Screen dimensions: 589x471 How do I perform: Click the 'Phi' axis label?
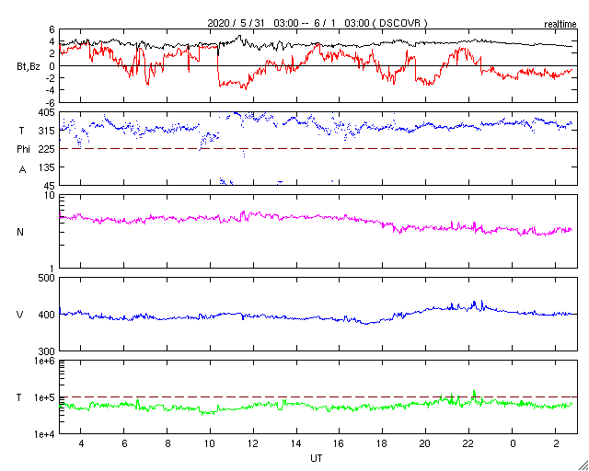click(23, 150)
